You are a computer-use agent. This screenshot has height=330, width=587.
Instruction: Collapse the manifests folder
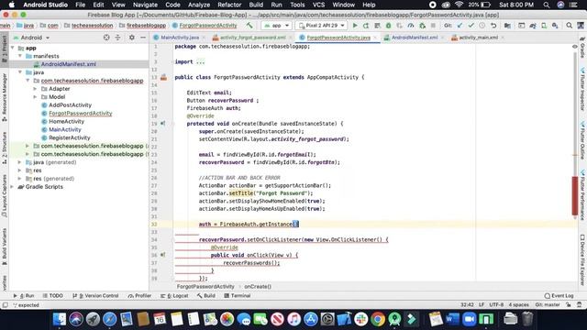pyautogui.click(x=20, y=56)
